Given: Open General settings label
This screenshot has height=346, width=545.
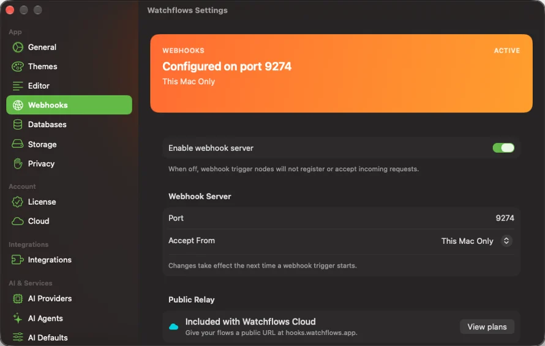Looking at the screenshot, I should click(42, 47).
